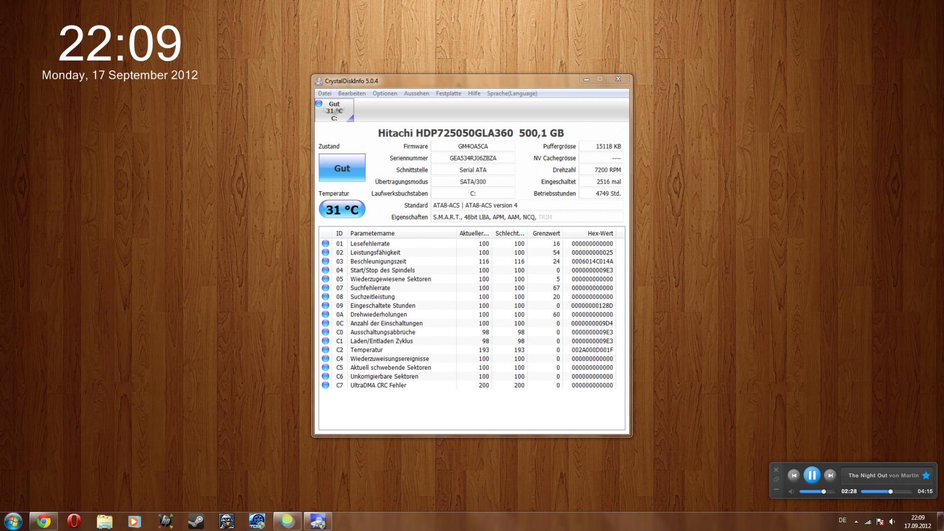Open Windows Media Player from the taskbar
The width and height of the screenshot is (944, 531).
click(134, 521)
